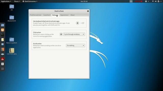Click the battery icon in the system tray

[x=158, y=1]
